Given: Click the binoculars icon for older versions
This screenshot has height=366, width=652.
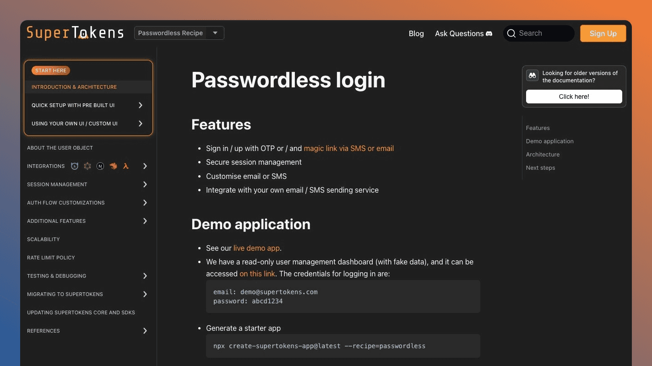Looking at the screenshot, I should coord(532,76).
